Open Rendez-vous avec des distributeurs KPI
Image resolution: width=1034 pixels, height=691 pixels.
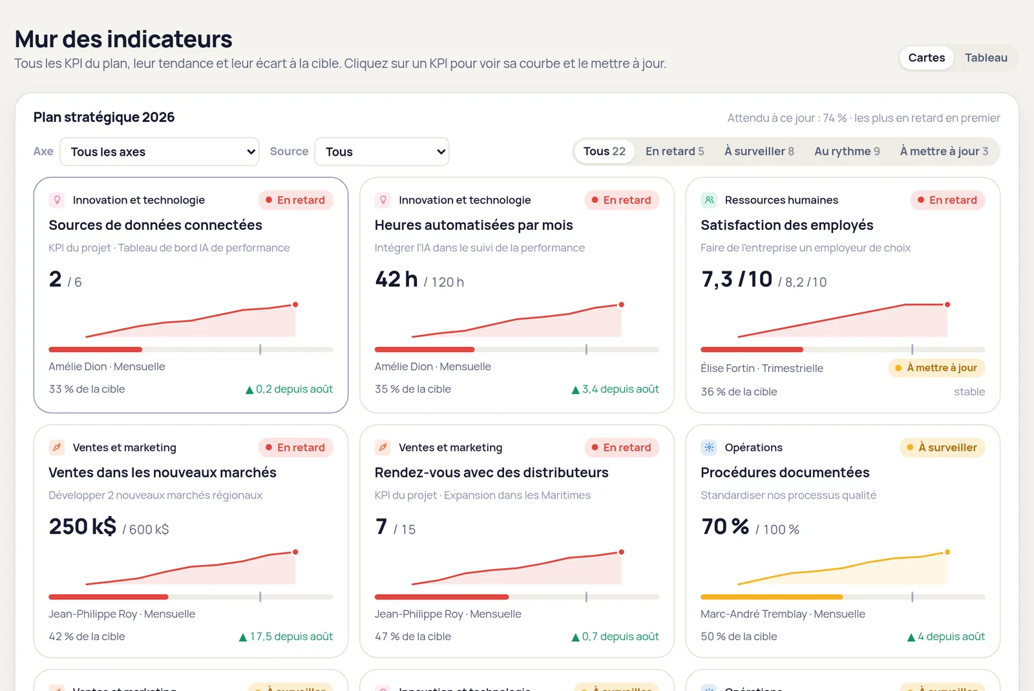517,541
